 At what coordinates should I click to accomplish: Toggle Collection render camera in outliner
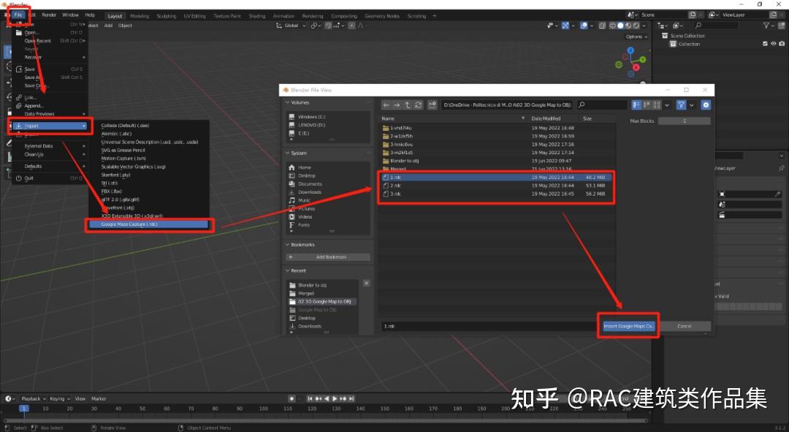click(782, 44)
